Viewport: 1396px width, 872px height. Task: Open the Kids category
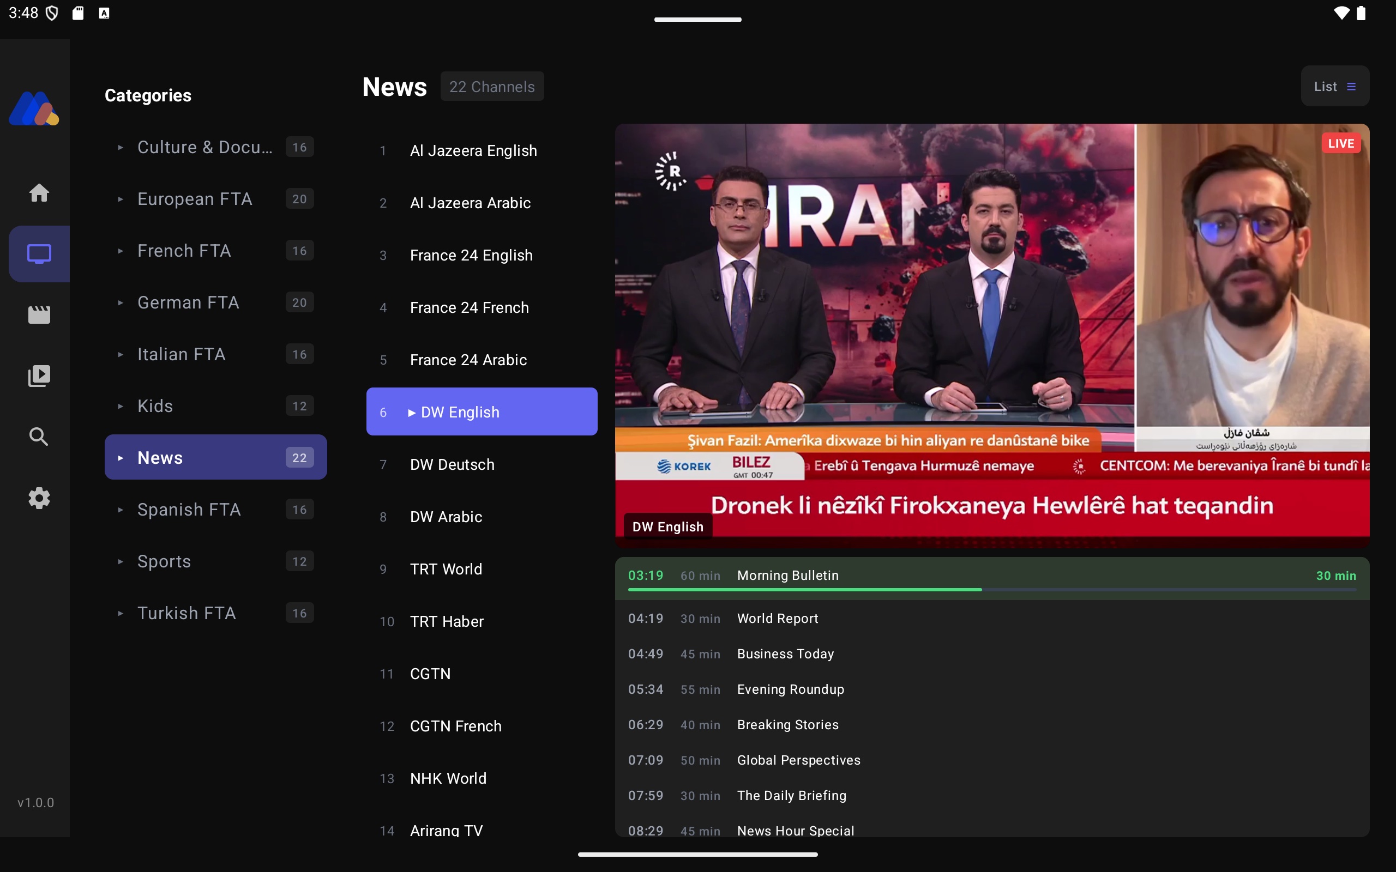[215, 406]
